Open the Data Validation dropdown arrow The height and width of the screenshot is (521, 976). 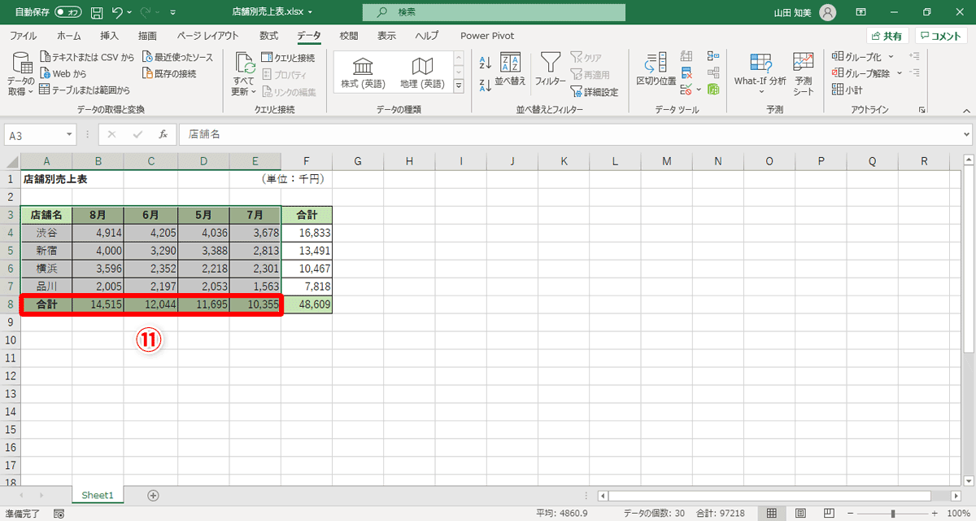pyautogui.click(x=699, y=89)
